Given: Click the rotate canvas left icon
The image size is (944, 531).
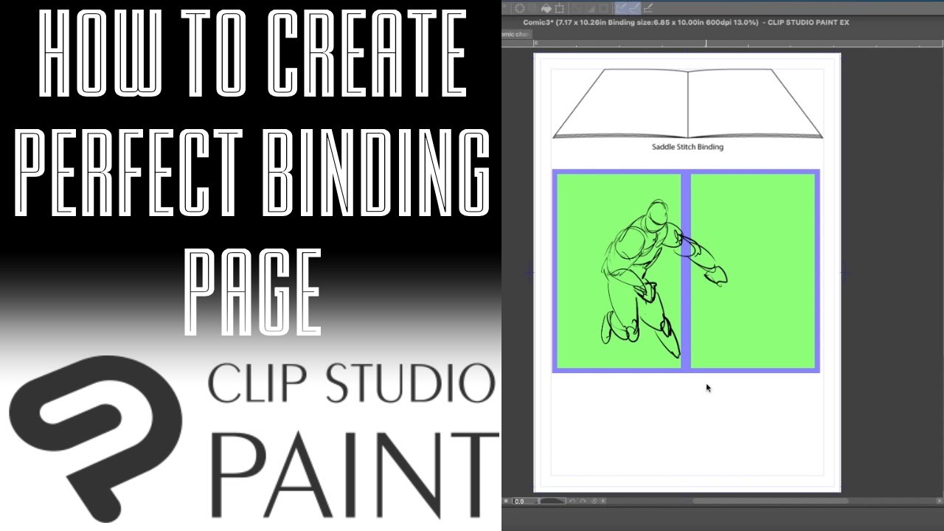Looking at the screenshot, I should pyautogui.click(x=572, y=501).
